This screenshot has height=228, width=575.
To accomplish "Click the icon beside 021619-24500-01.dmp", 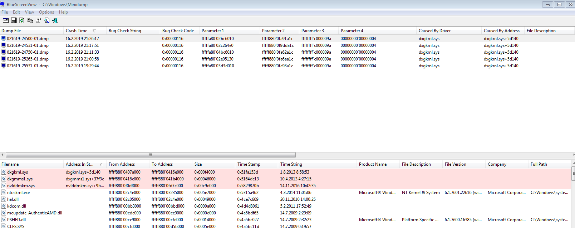I will (x=4, y=38).
